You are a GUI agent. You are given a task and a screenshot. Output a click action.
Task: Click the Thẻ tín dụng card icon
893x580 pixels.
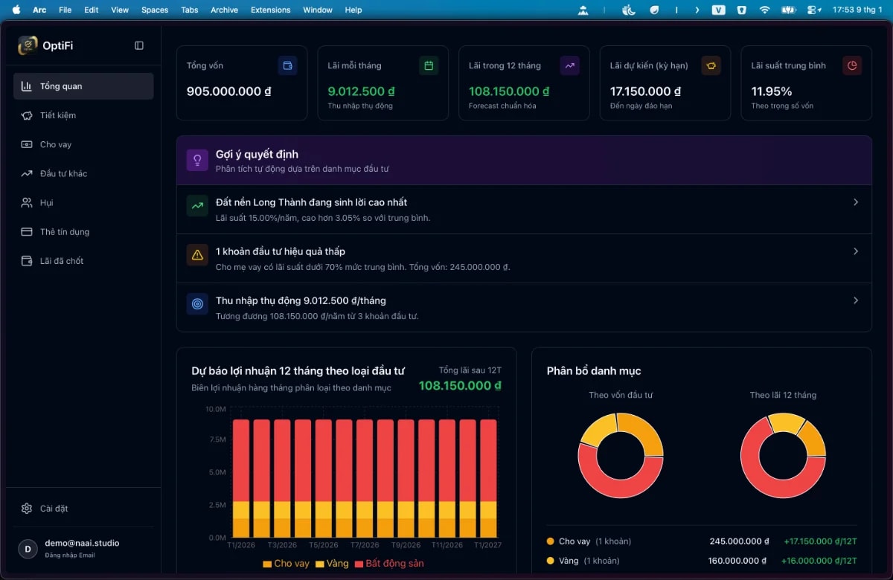click(25, 231)
